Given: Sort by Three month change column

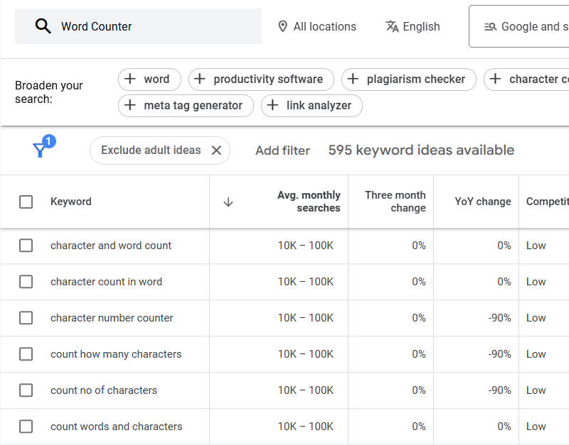Looking at the screenshot, I should pyautogui.click(x=395, y=202).
